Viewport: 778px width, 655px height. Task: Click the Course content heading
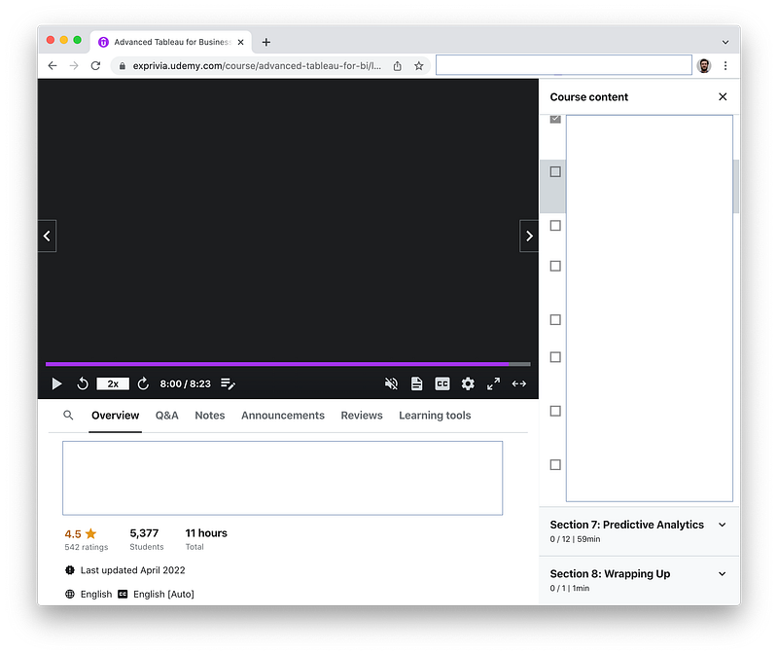[x=589, y=96]
